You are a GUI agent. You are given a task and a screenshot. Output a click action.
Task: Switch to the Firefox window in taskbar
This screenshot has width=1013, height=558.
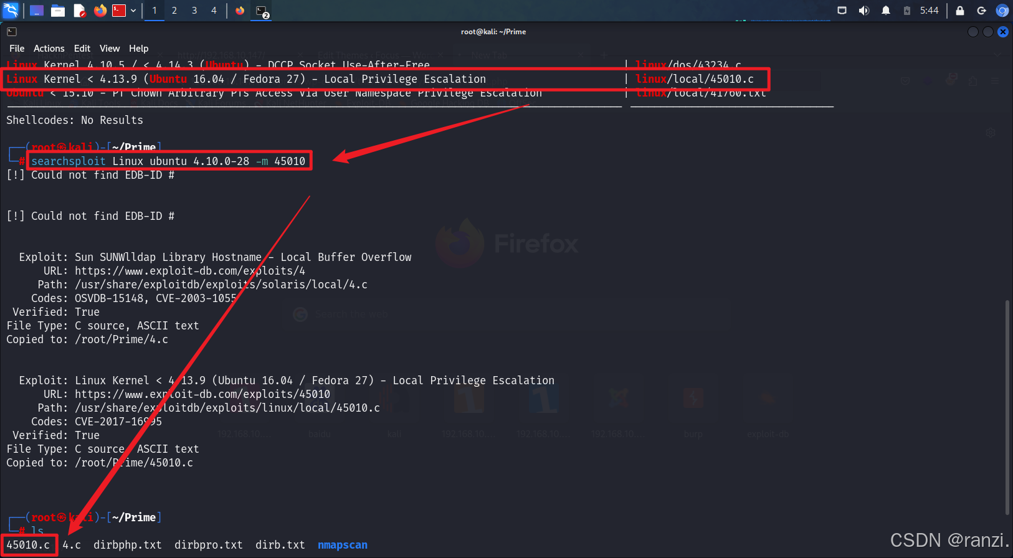[240, 11]
